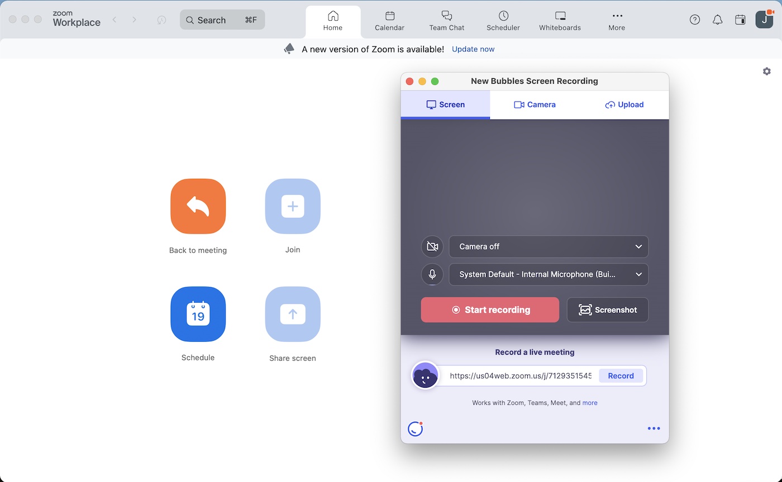Click the 'more' link under Works with
The image size is (782, 482).
pos(590,403)
